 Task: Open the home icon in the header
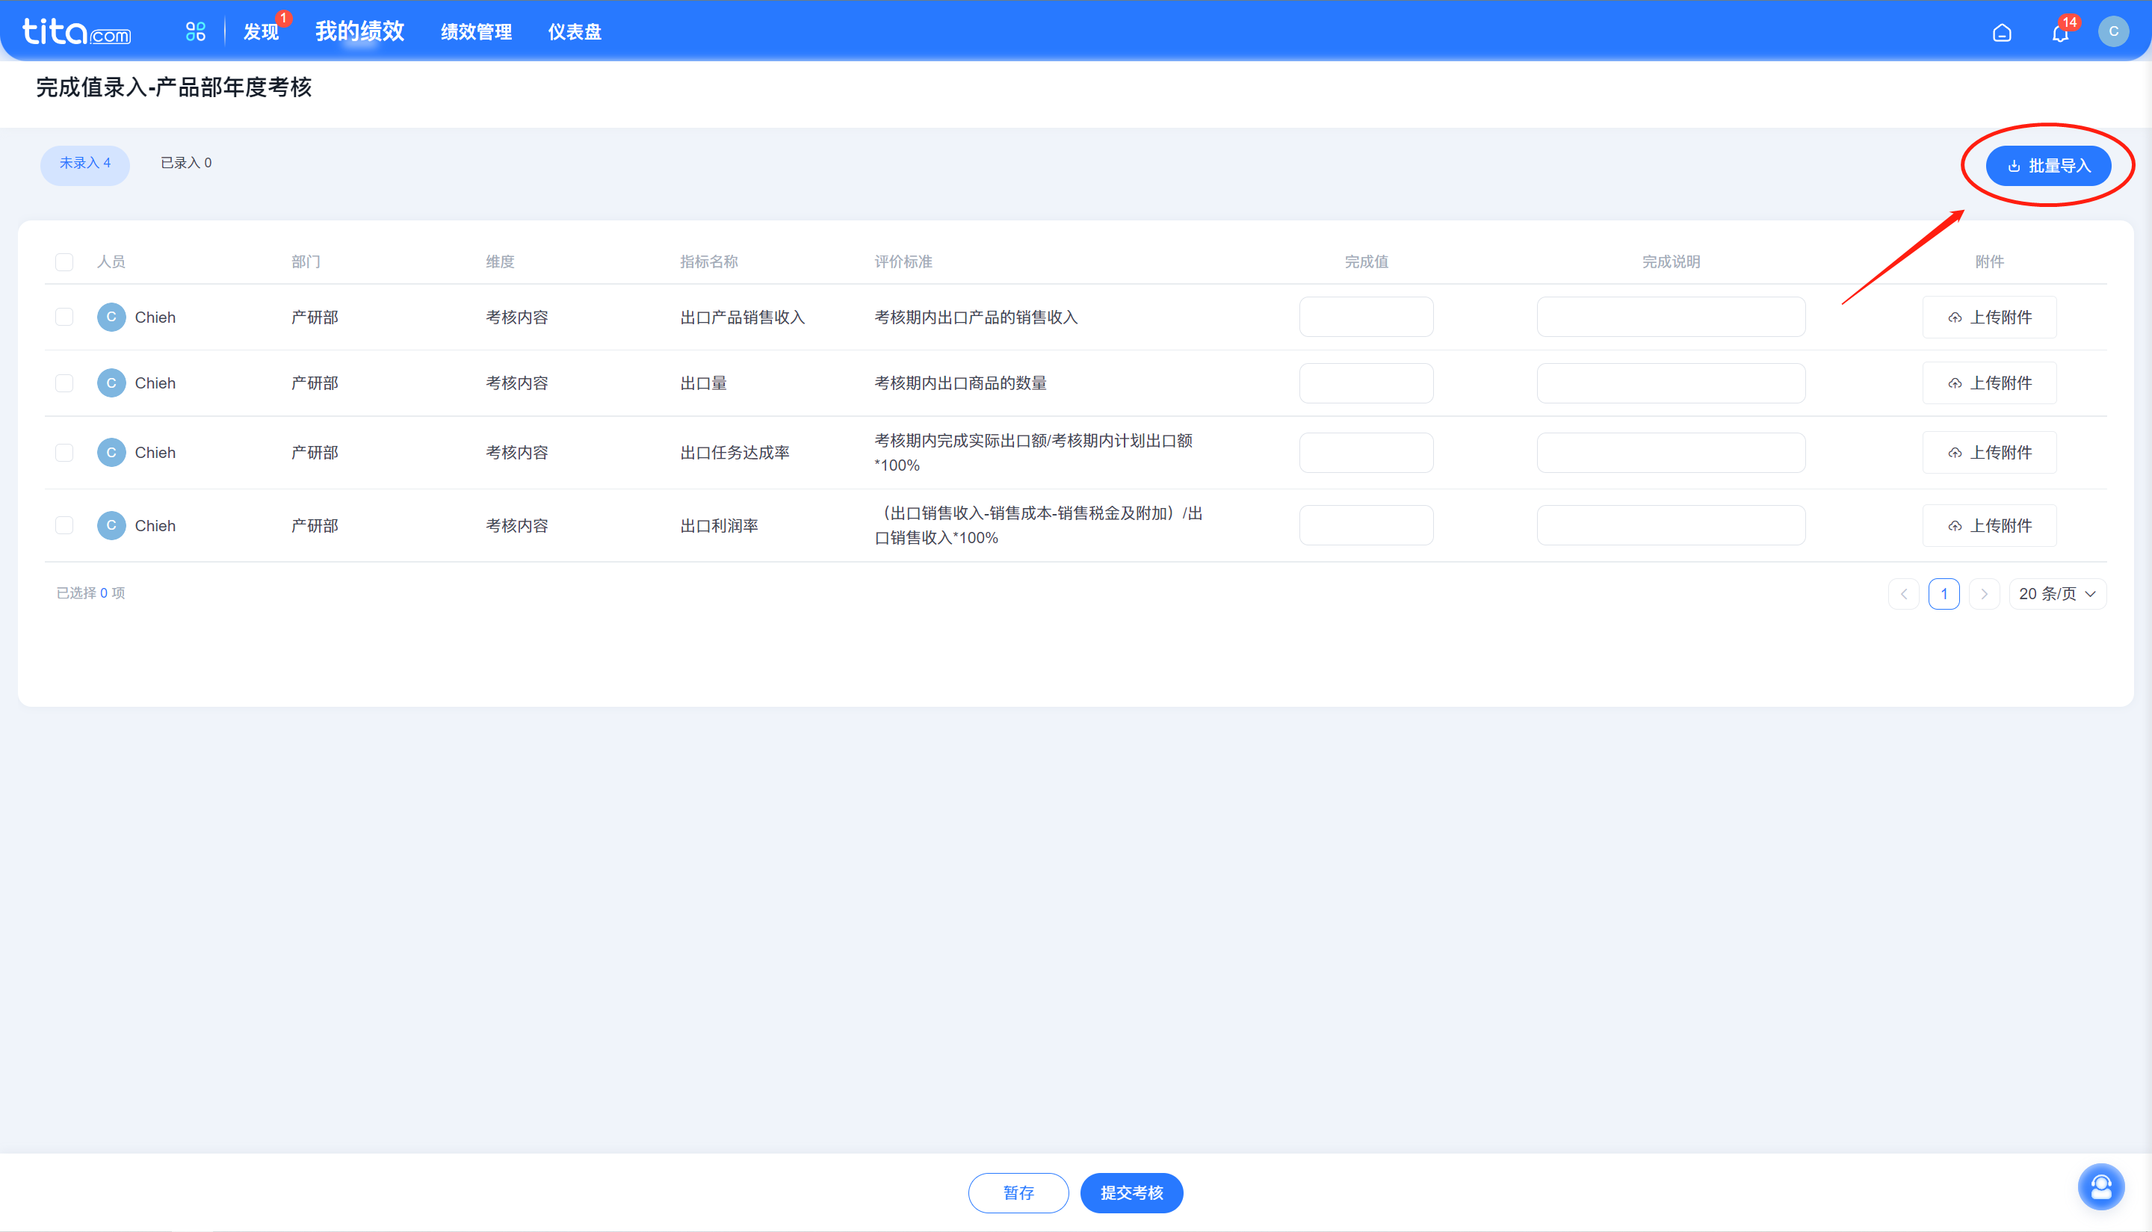click(x=2001, y=32)
